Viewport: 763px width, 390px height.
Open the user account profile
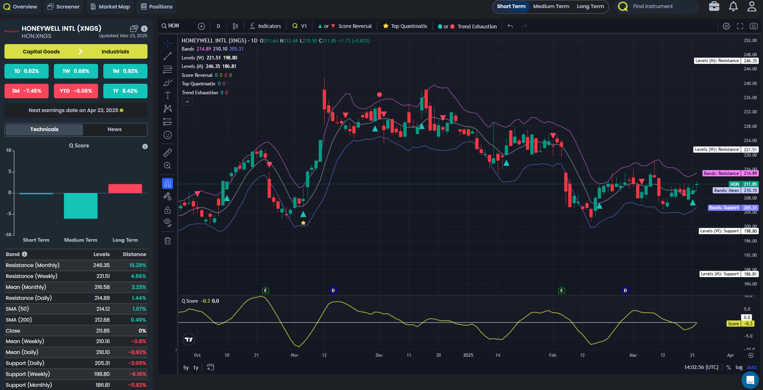[752, 6]
